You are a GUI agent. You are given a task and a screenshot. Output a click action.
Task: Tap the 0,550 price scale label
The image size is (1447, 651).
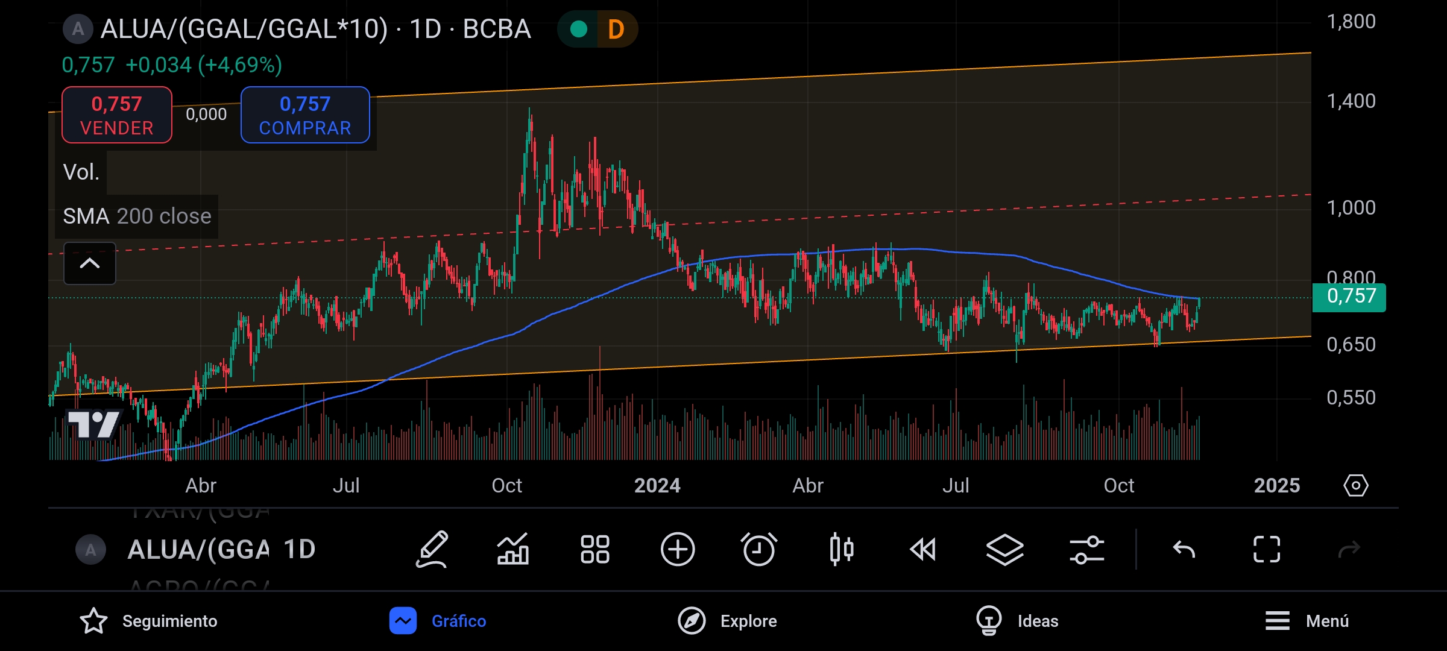[x=1351, y=398]
